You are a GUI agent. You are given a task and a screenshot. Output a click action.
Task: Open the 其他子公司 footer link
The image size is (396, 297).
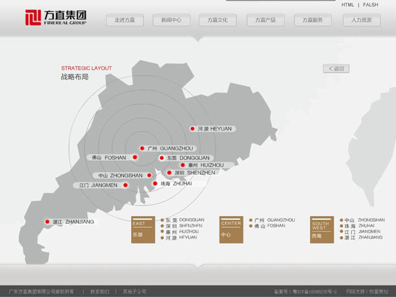tap(134, 292)
